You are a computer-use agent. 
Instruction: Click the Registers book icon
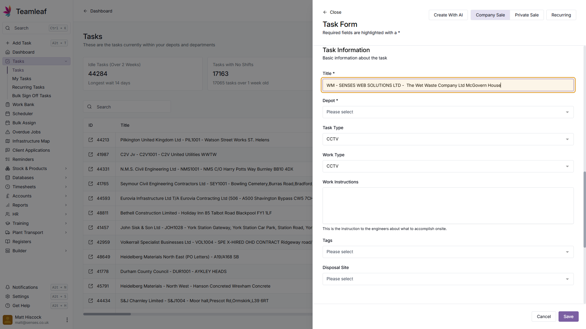8,242
